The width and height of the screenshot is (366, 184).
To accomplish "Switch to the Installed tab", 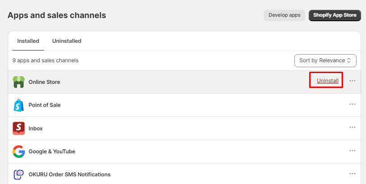I will coord(28,41).
